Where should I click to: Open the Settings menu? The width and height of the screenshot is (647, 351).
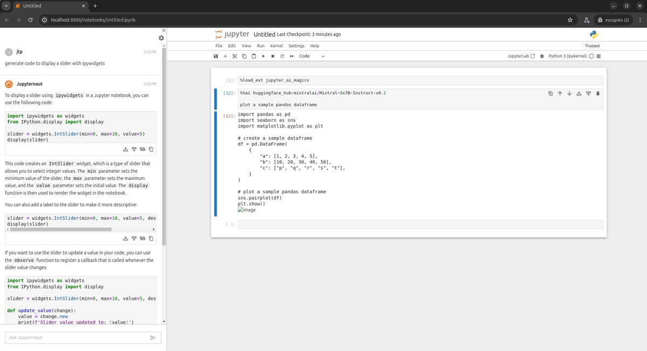pyautogui.click(x=297, y=46)
